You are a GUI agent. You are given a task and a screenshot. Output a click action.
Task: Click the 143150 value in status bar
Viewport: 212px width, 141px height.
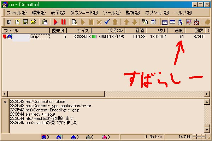185,137
